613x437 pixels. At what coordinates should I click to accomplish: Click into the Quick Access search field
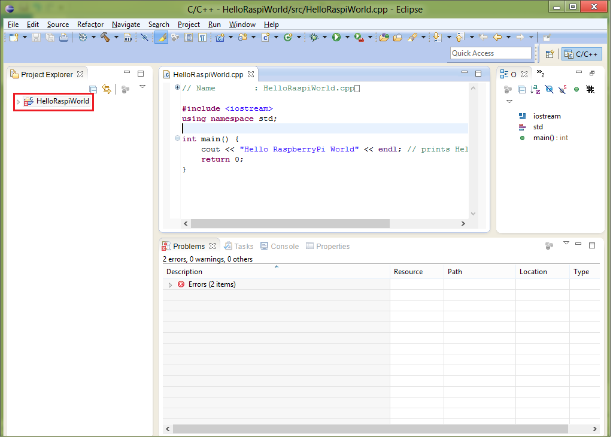click(x=491, y=53)
